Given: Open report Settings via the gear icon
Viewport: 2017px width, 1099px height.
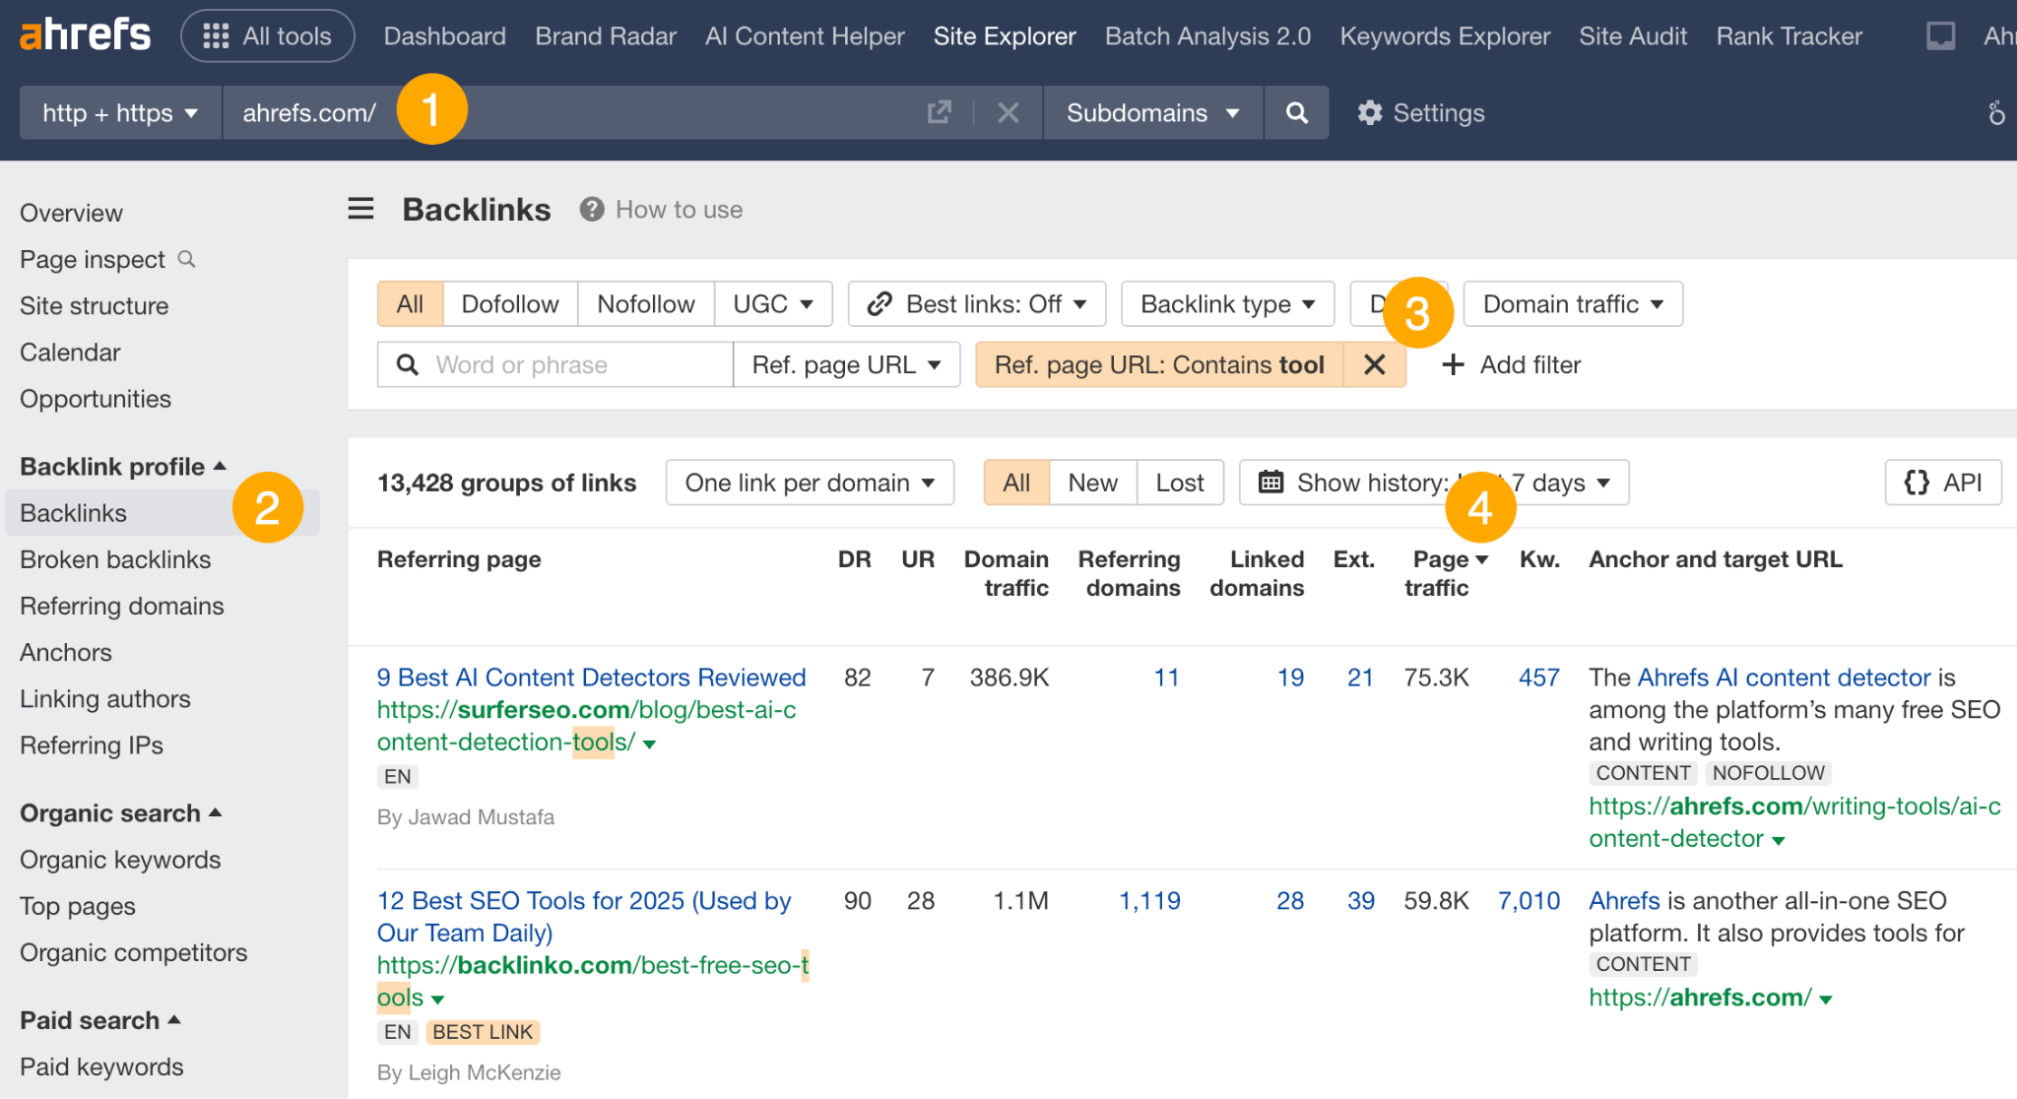Looking at the screenshot, I should [1420, 112].
